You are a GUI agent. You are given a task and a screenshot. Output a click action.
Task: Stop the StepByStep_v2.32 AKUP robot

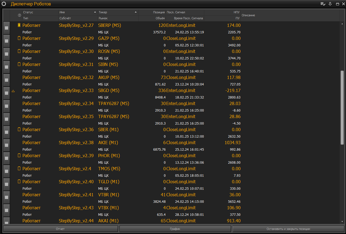point(6,80)
